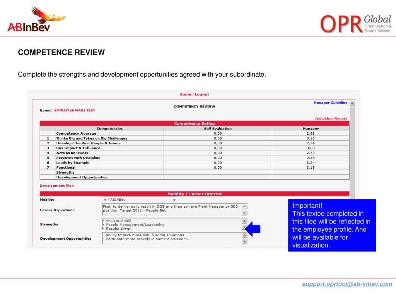Click the Competencies column header

coord(109,128)
